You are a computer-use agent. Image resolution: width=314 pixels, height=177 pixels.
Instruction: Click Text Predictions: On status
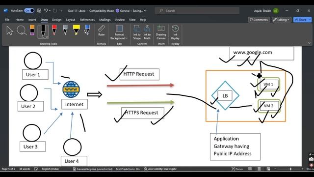point(128,169)
